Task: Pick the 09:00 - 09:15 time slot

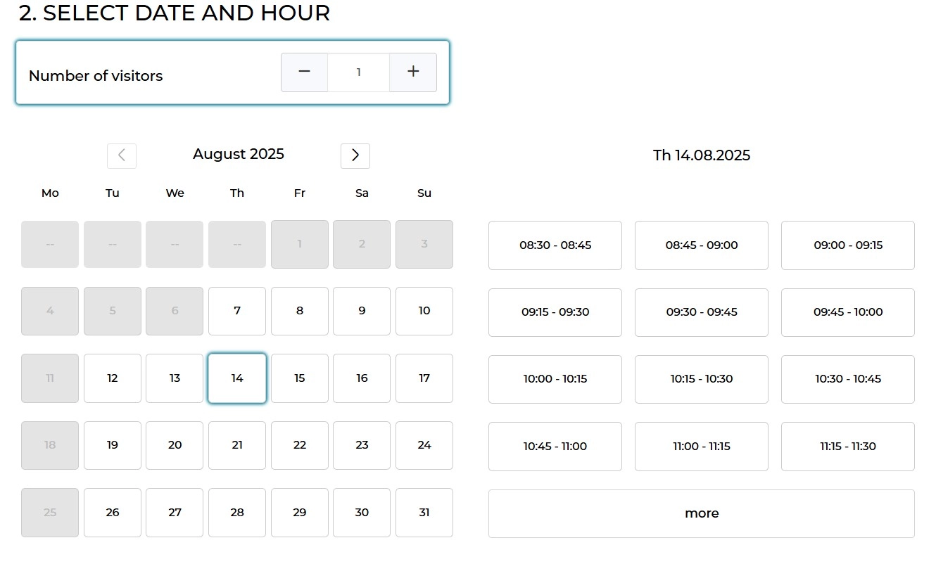Action: point(847,245)
